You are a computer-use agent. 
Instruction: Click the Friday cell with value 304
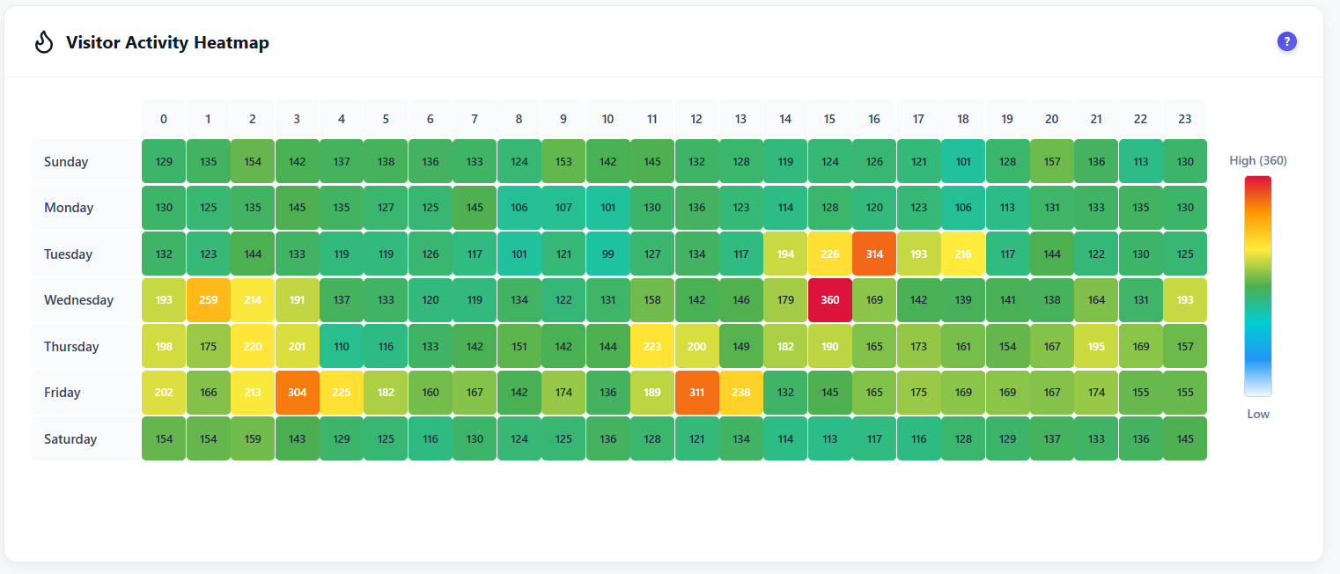[297, 392]
